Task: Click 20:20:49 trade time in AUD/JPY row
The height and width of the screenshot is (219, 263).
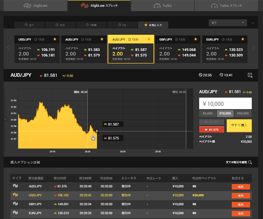Action: point(85,186)
